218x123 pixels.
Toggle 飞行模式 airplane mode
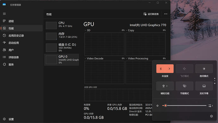185,68
